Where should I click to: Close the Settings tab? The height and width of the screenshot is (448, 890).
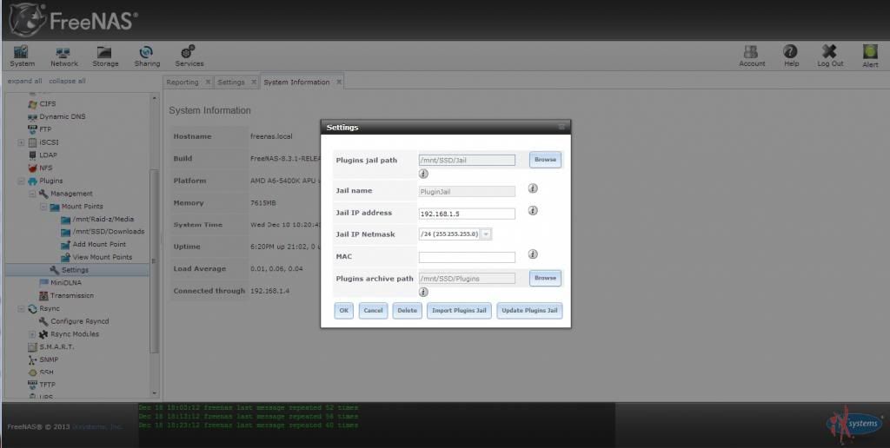coord(254,82)
